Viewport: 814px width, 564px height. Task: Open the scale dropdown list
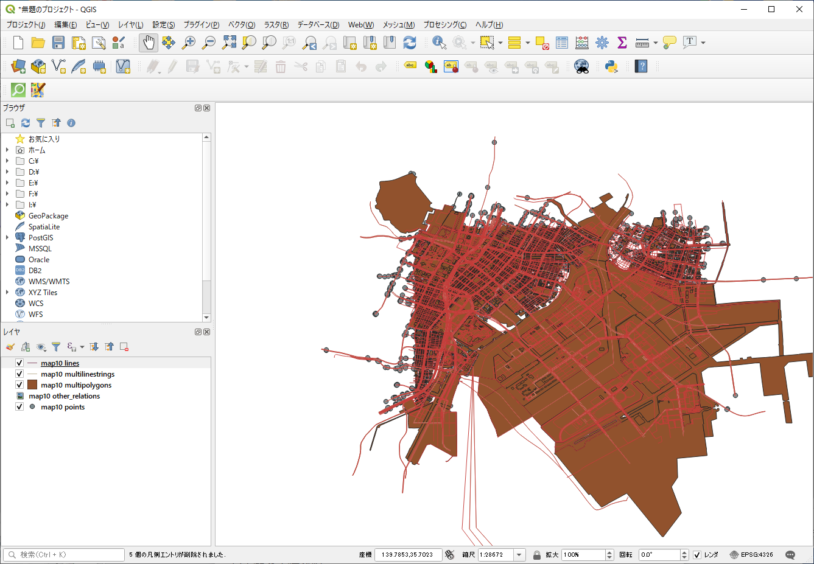coord(519,555)
